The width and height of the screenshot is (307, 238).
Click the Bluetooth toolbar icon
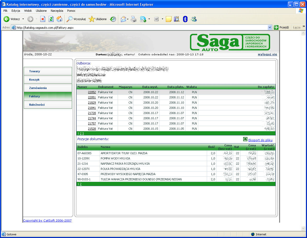185,19
